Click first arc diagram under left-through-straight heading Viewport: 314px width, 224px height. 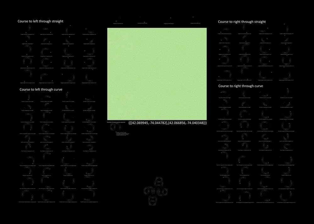pyautogui.click(x=28, y=30)
